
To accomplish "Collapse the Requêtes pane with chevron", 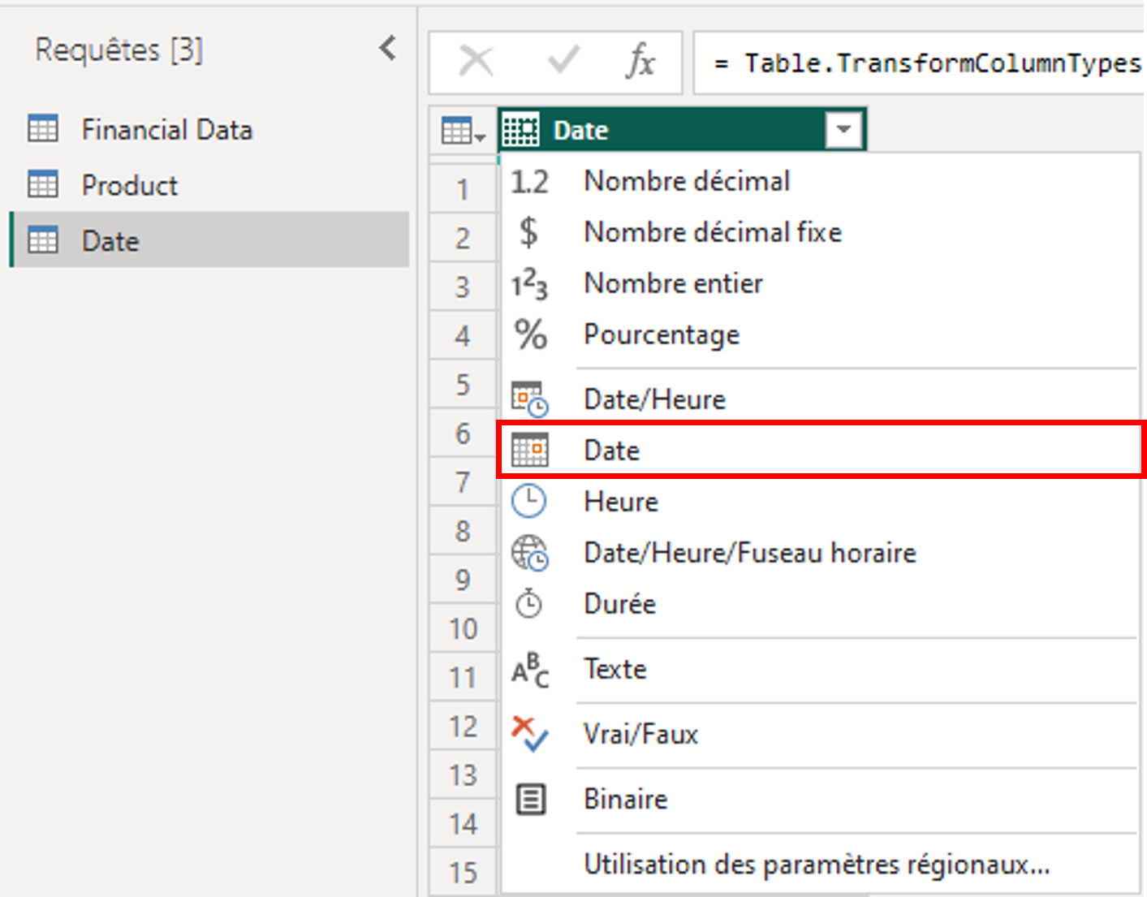I will tap(388, 49).
